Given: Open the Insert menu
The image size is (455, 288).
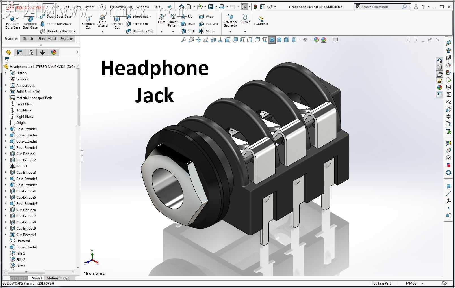Looking at the screenshot, I should 89,7.
